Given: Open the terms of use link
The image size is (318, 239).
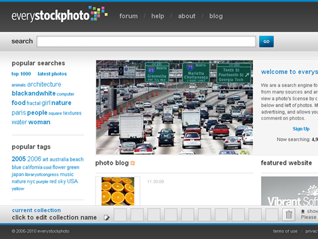Looking at the screenshot, I should pos(285,231).
